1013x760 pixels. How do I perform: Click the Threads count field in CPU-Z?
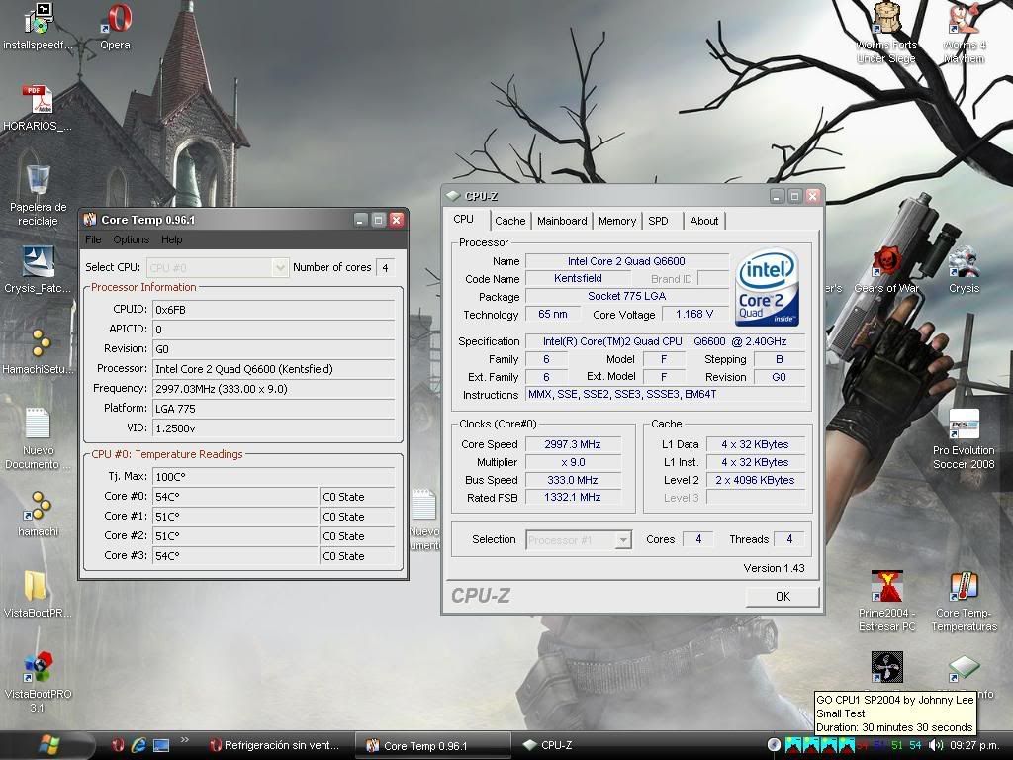[x=788, y=539]
